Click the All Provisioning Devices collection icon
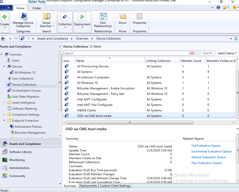The image size is (239, 192). [67, 66]
